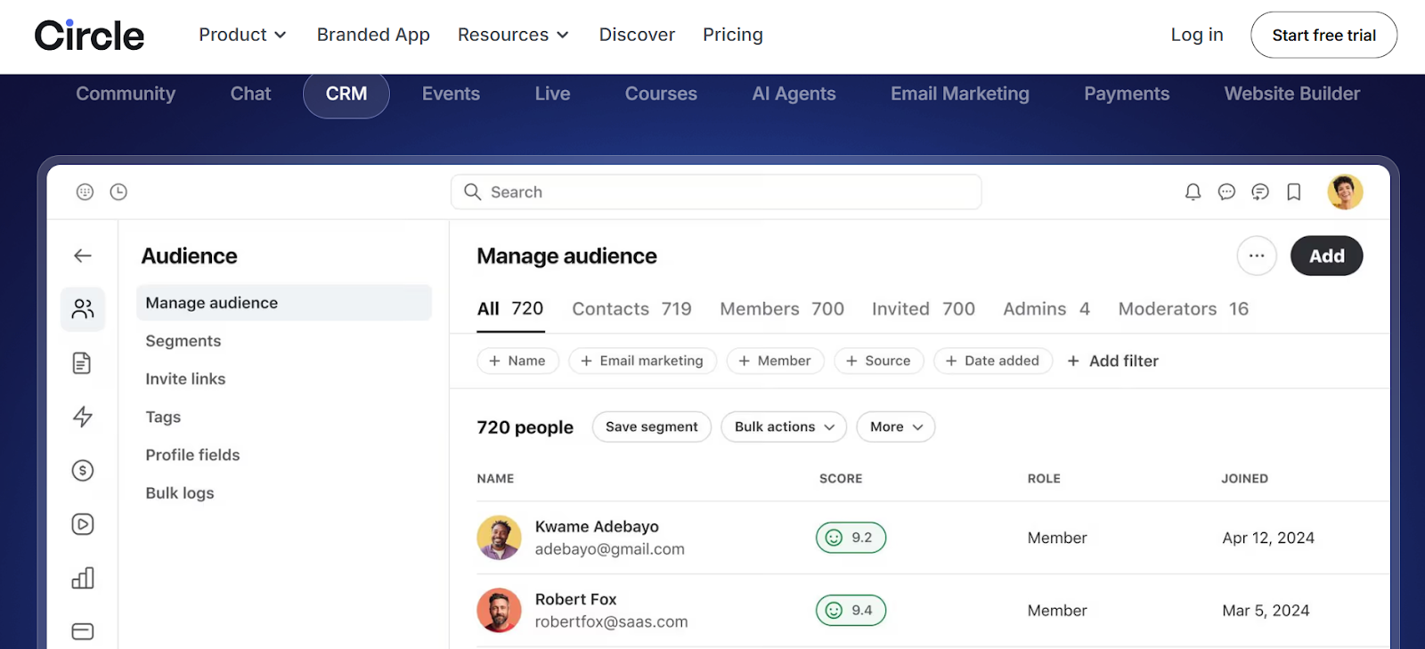1425x649 pixels.
Task: Switch to the Events feature tab
Action: (x=451, y=93)
